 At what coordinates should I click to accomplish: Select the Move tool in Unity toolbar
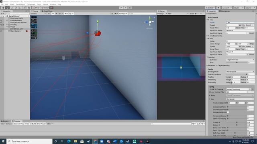7,8
